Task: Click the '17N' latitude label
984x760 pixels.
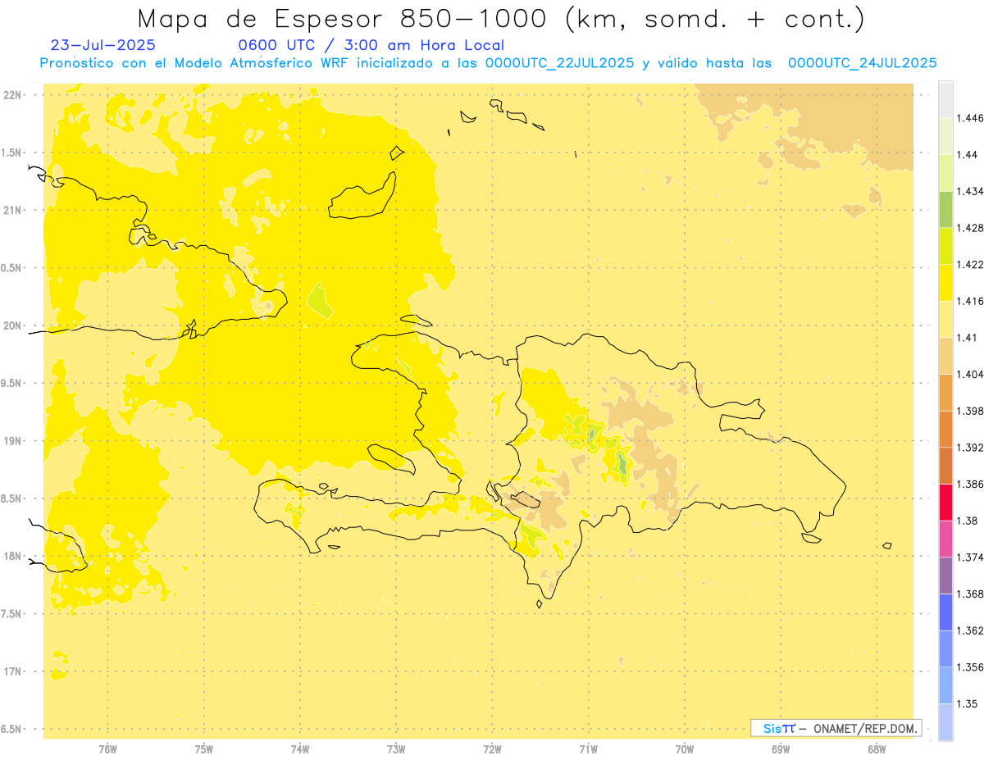Action: click(14, 671)
